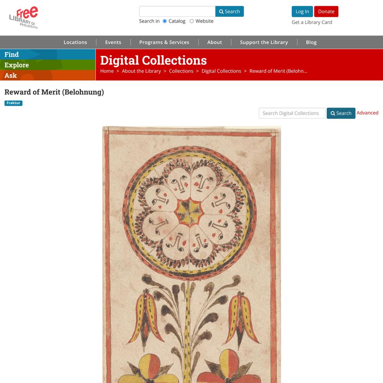Image resolution: width=383 pixels, height=383 pixels.
Task: Click the Reward of Merit artwork image
Action: 191,254
